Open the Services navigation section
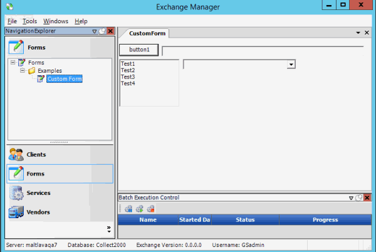 point(38,193)
